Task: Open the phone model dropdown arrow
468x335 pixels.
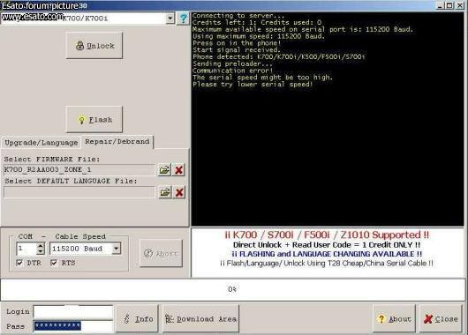Action: 170,19
